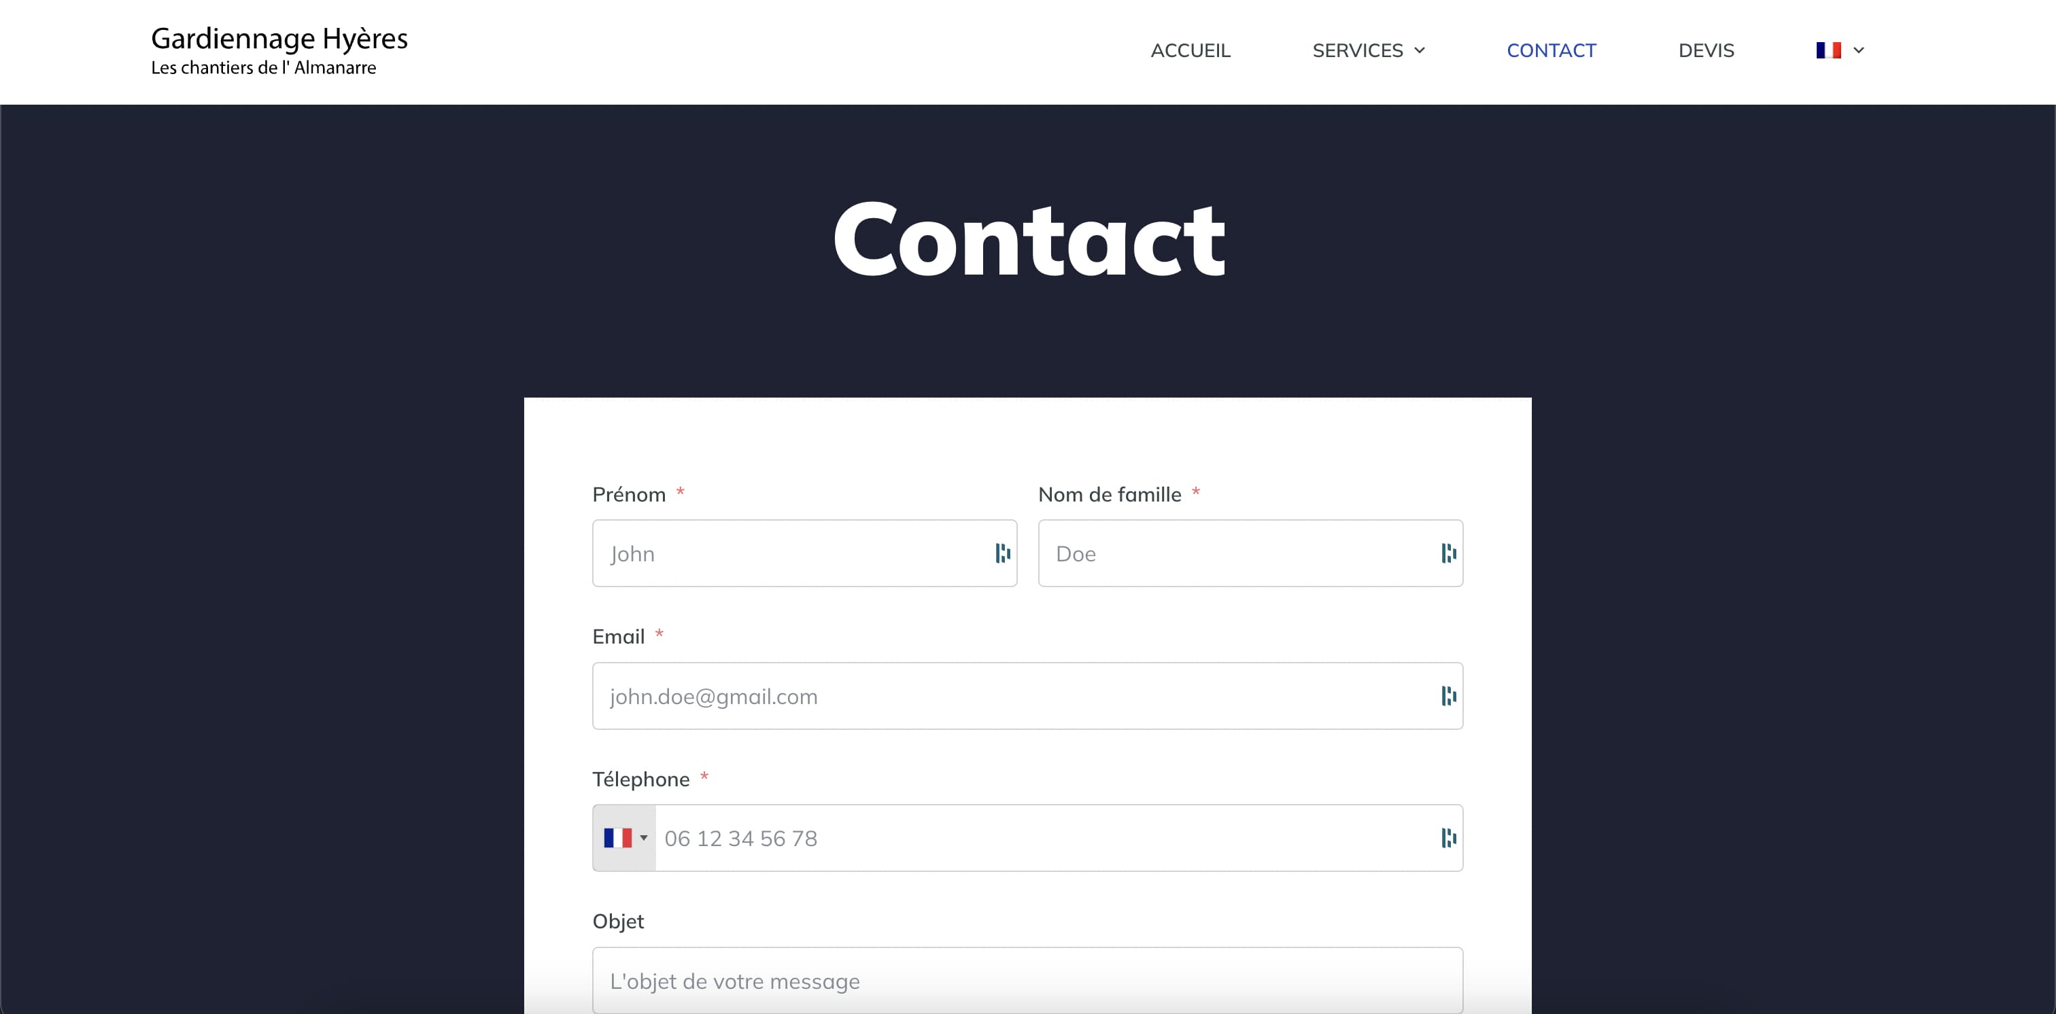Click the Email address input field

tap(1027, 696)
